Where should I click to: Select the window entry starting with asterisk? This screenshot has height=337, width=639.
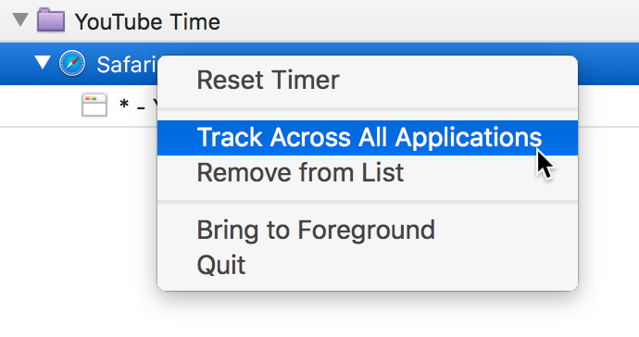pyautogui.click(x=138, y=106)
